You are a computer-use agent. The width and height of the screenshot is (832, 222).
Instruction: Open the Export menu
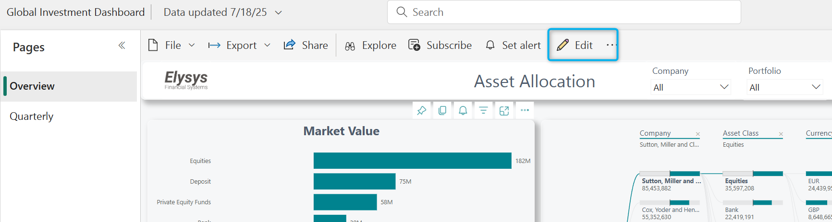click(x=239, y=45)
